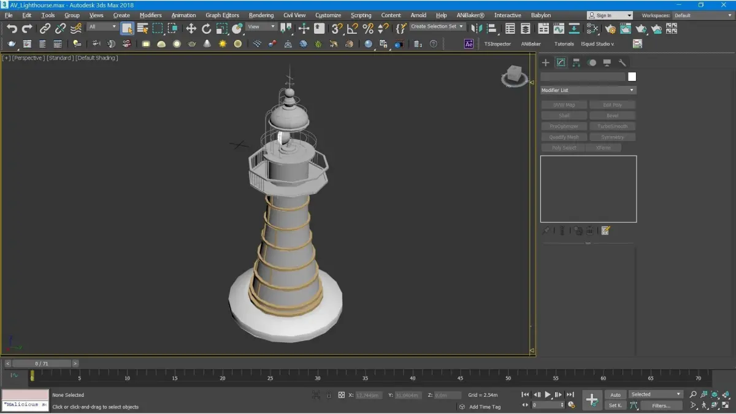Click the Align tool icon
The image size is (736, 414).
tap(492, 28)
